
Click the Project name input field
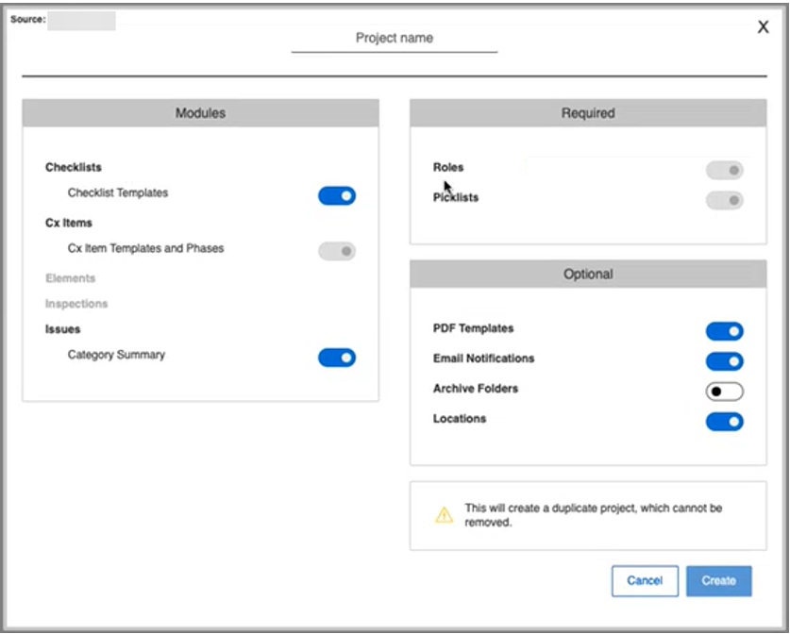(x=394, y=39)
